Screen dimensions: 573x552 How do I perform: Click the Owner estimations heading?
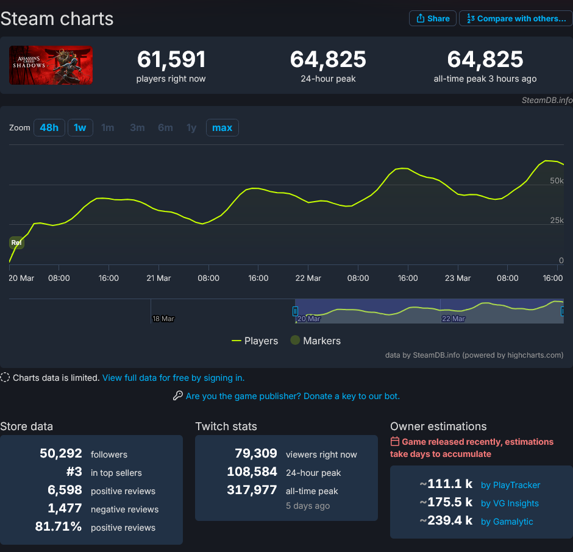coord(438,426)
